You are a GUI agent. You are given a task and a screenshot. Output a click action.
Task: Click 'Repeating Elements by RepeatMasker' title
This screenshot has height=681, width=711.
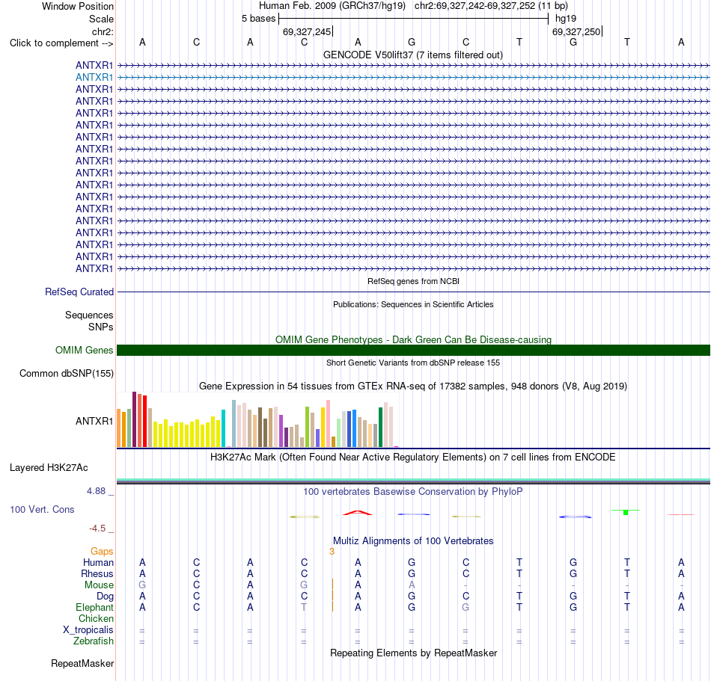click(x=413, y=653)
